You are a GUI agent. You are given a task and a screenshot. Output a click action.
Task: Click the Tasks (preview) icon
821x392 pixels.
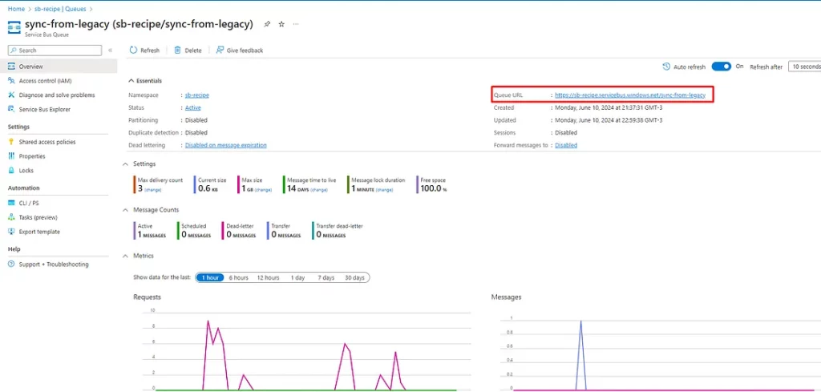pyautogui.click(x=12, y=217)
